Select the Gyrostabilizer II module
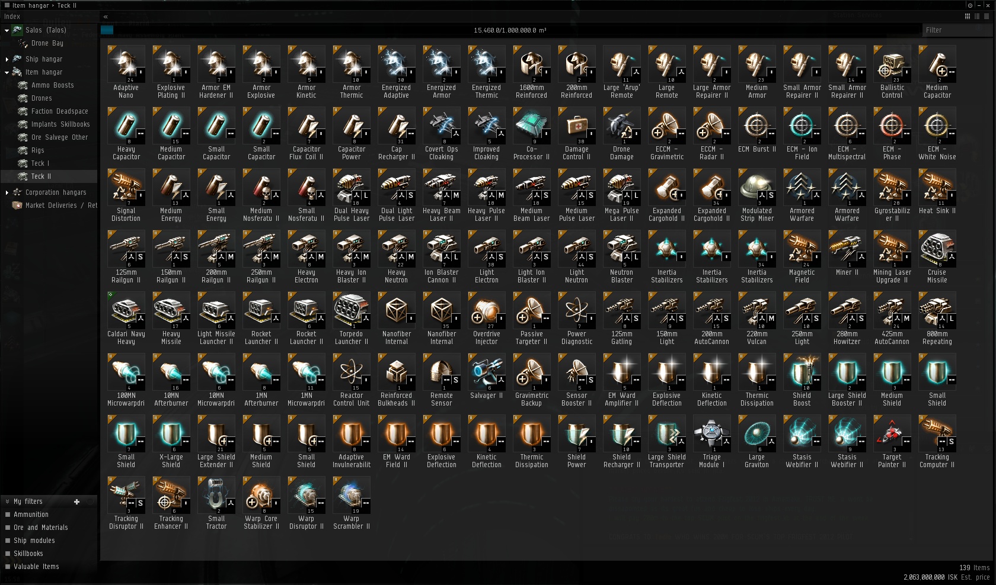The height and width of the screenshot is (585, 996). 892,188
